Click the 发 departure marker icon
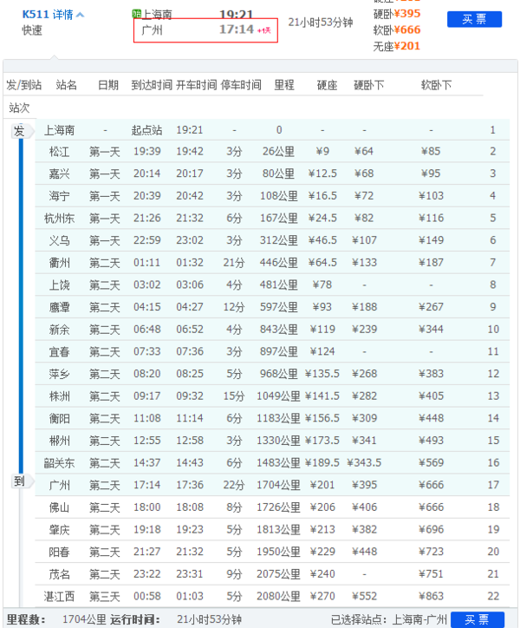This screenshot has width=520, height=628. (x=19, y=131)
